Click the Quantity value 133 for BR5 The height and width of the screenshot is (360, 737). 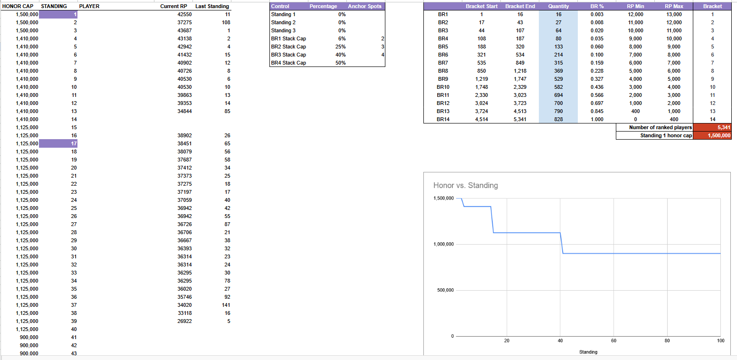click(x=558, y=47)
